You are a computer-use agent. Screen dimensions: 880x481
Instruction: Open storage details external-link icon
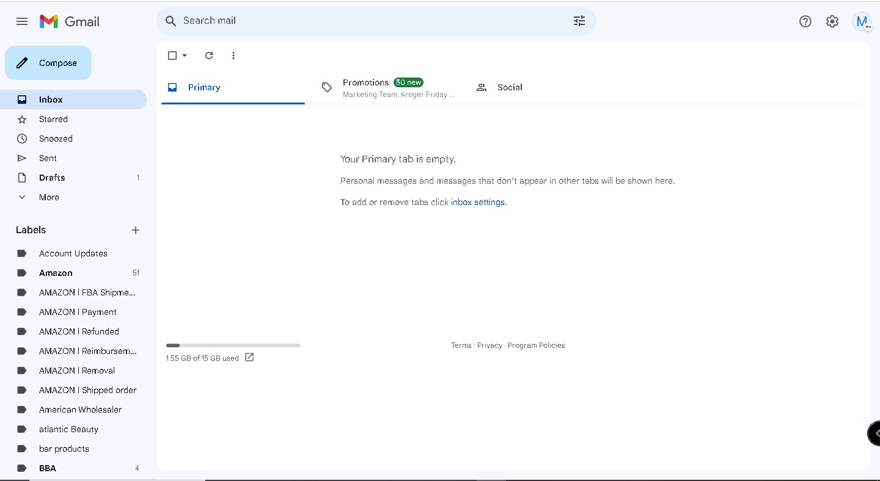click(249, 357)
